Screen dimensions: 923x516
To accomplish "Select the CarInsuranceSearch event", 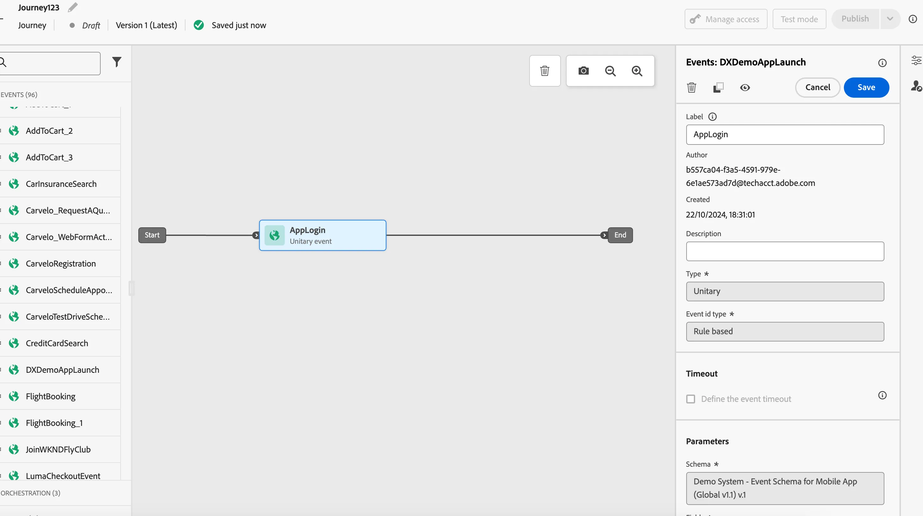I will pyautogui.click(x=60, y=184).
